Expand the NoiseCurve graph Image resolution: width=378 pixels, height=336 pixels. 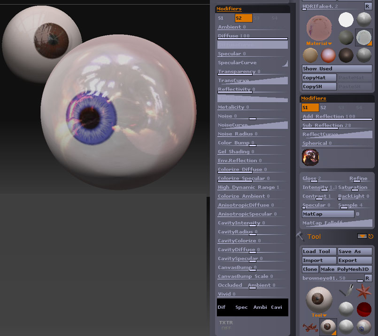tap(253, 125)
